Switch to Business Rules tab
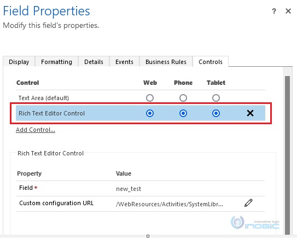 point(166,62)
